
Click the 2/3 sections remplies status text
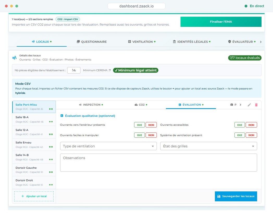[x=41, y=19]
